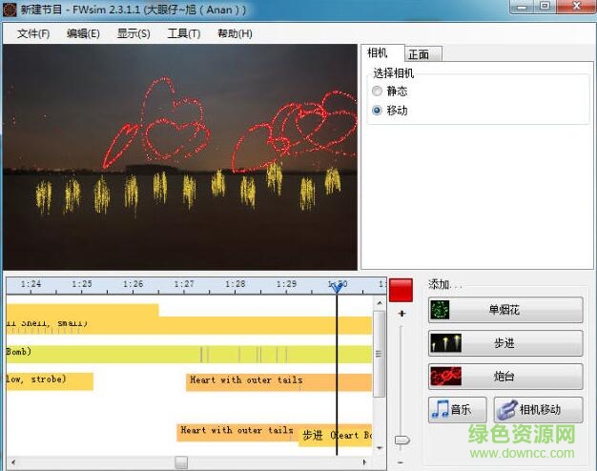Viewport: 597px width, 471px height.
Task: Add a single firework (单烟花)
Action: click(x=504, y=310)
